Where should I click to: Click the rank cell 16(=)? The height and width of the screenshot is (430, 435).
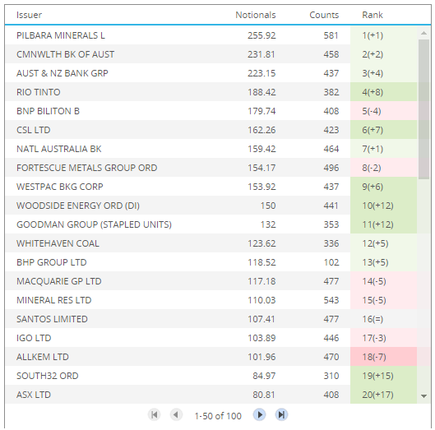pyautogui.click(x=384, y=319)
